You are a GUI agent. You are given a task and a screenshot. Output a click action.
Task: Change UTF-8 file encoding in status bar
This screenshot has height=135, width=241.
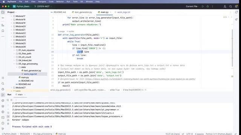pyautogui.click(x=189, y=134)
